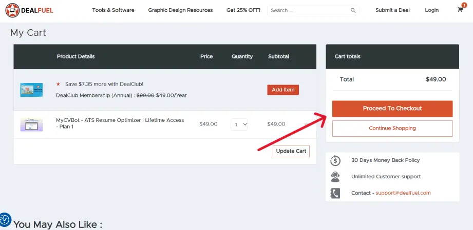The image size is (473, 230).
Task: Click the "30 Days Money Back Policy" text
Action: click(x=386, y=160)
